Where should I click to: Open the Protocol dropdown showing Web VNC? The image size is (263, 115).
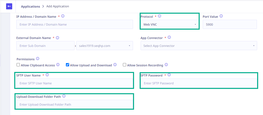(170, 24)
